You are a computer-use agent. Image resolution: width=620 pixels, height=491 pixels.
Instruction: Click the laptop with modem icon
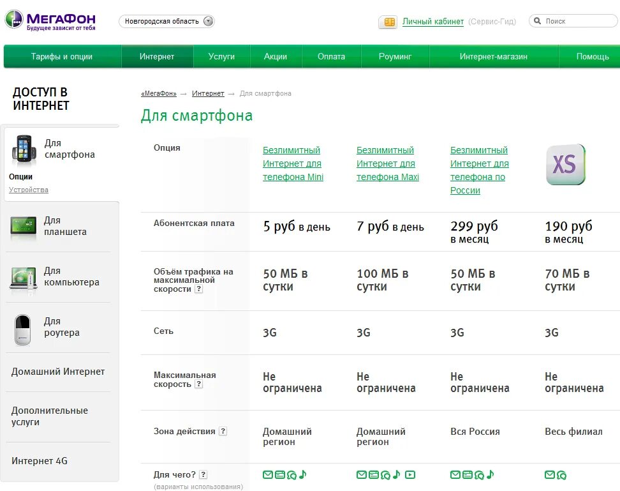click(x=24, y=280)
